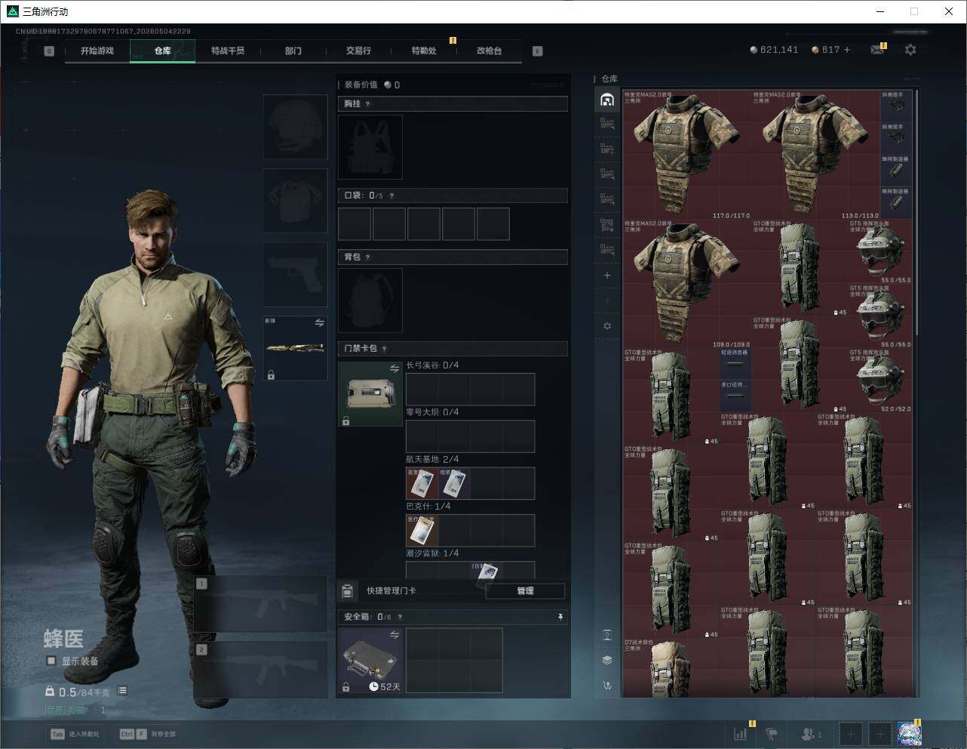967x749 pixels.
Task: Open the stats chart icon in bottom bar
Action: click(x=741, y=734)
